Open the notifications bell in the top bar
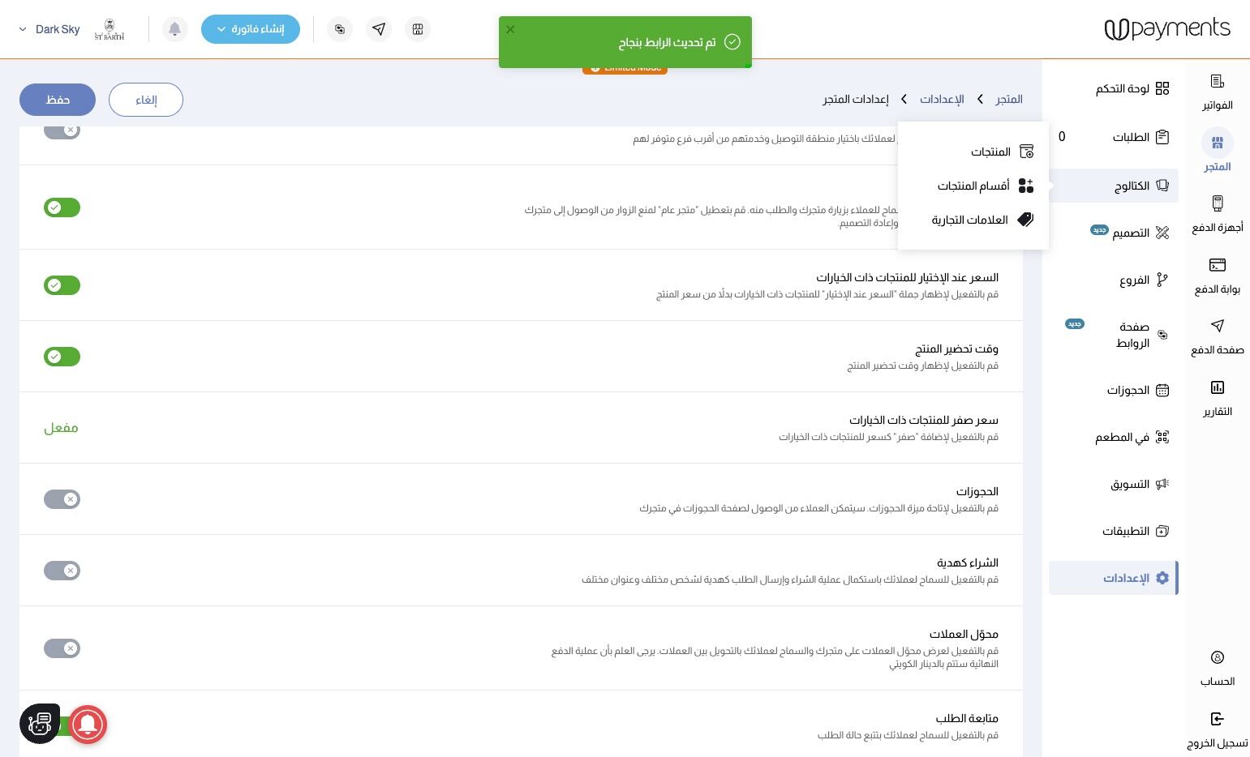 coord(174,29)
